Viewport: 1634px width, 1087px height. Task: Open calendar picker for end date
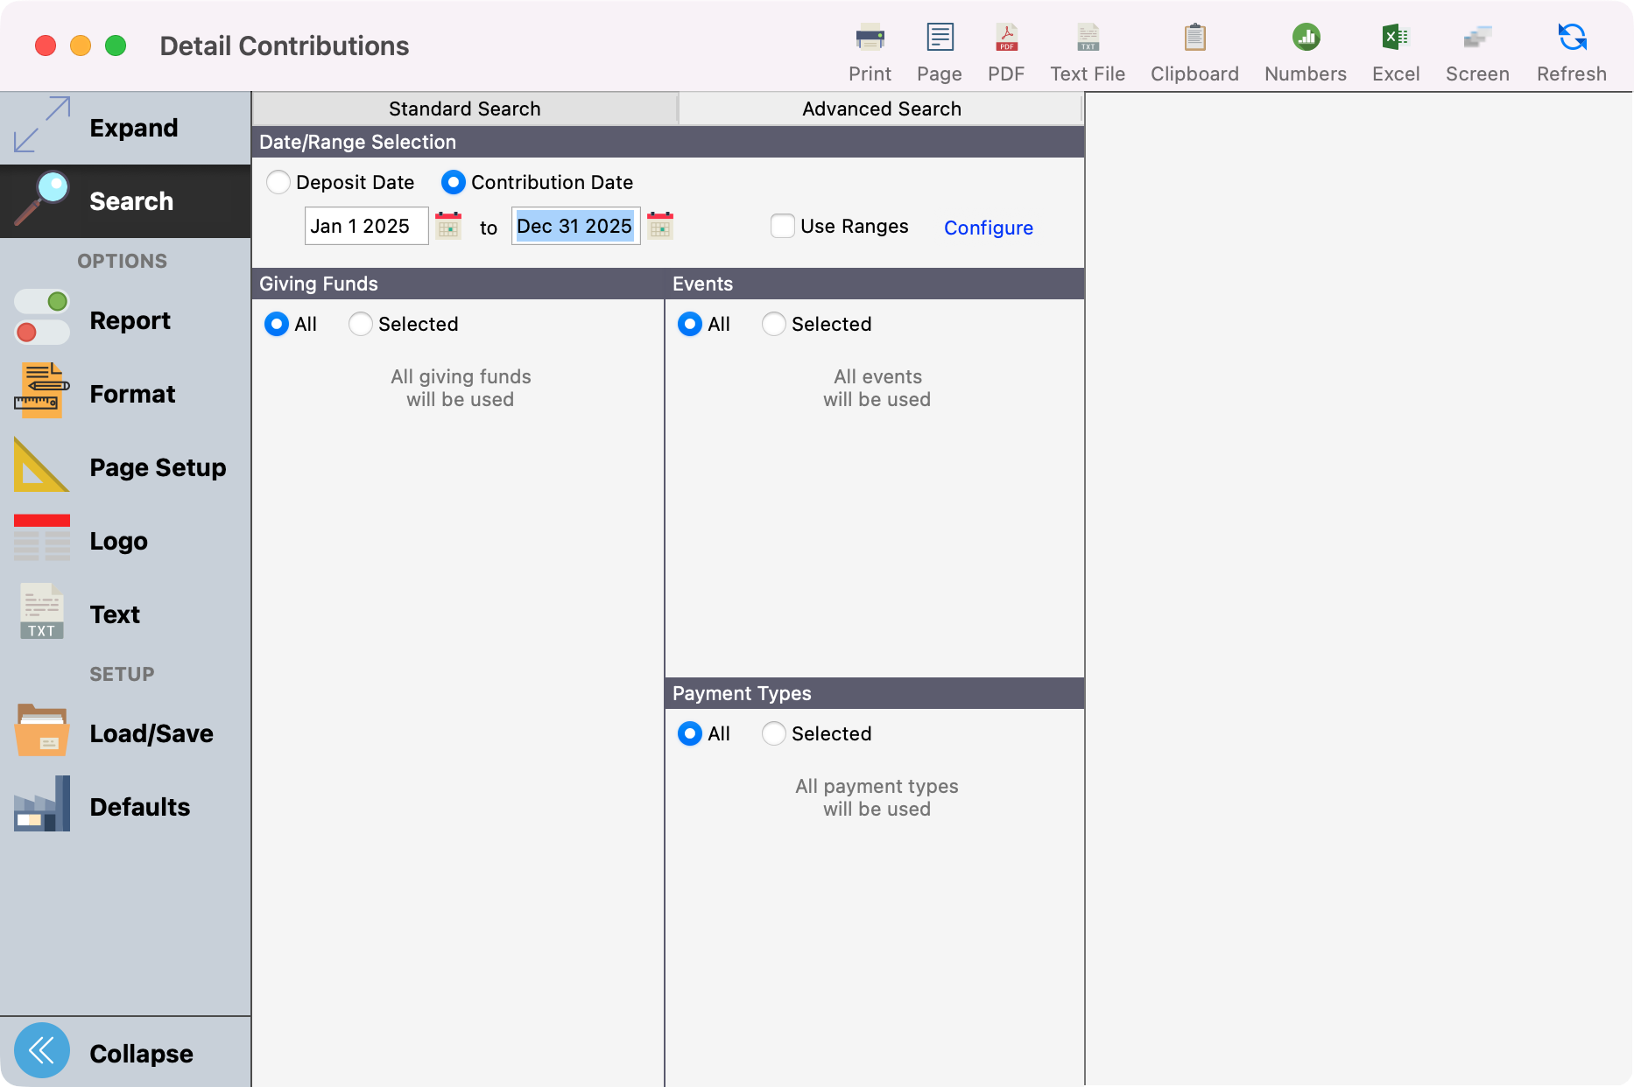pos(660,226)
